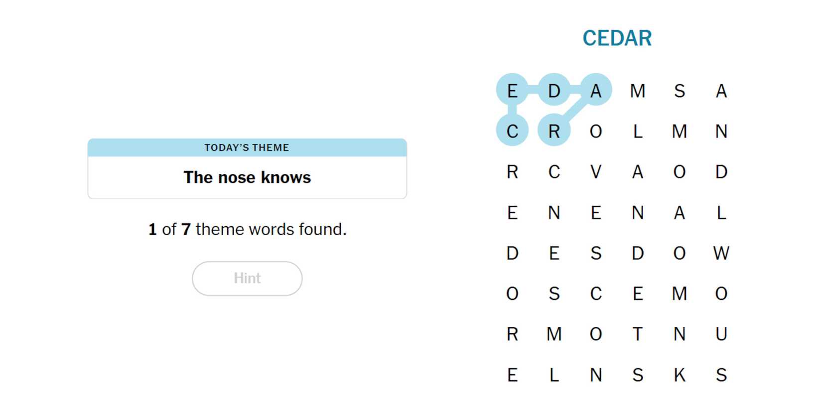
Task: Select the letter K tile
Action: tap(680, 375)
